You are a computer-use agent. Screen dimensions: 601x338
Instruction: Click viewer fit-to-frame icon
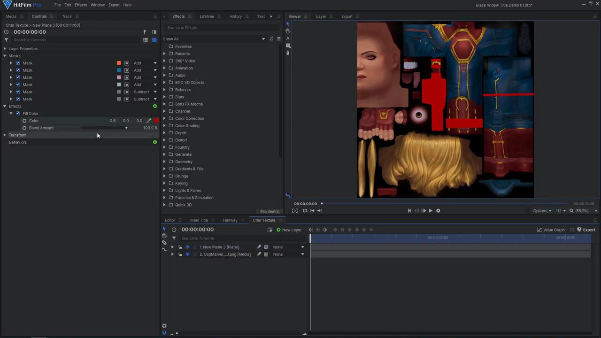(295, 211)
